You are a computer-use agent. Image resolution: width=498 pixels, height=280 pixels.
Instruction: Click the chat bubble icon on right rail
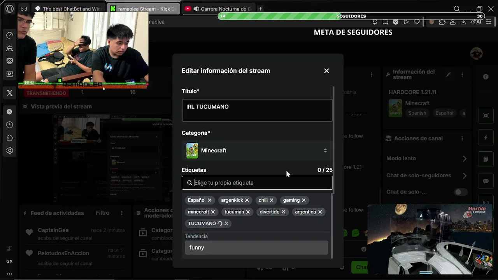pos(486,181)
